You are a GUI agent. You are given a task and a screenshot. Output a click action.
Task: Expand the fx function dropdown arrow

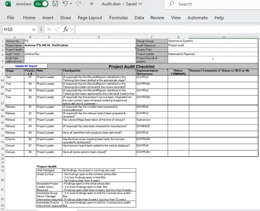[x=72, y=29]
